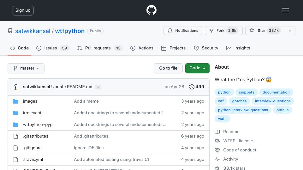Open the 'Add a meme' commit message
The width and height of the screenshot is (303, 170).
86,101
